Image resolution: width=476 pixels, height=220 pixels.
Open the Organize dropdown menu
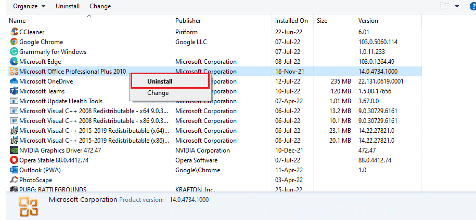[x=29, y=6]
